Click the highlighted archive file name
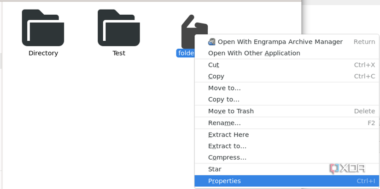This screenshot has width=380, height=189. (186, 53)
